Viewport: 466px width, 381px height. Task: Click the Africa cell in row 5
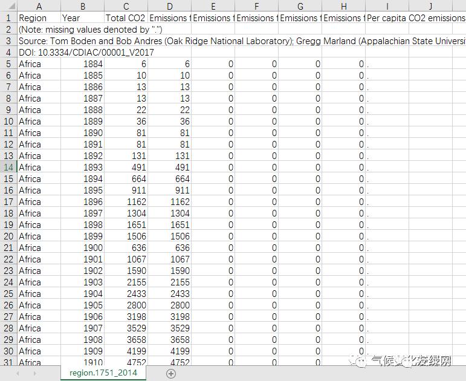(39, 64)
